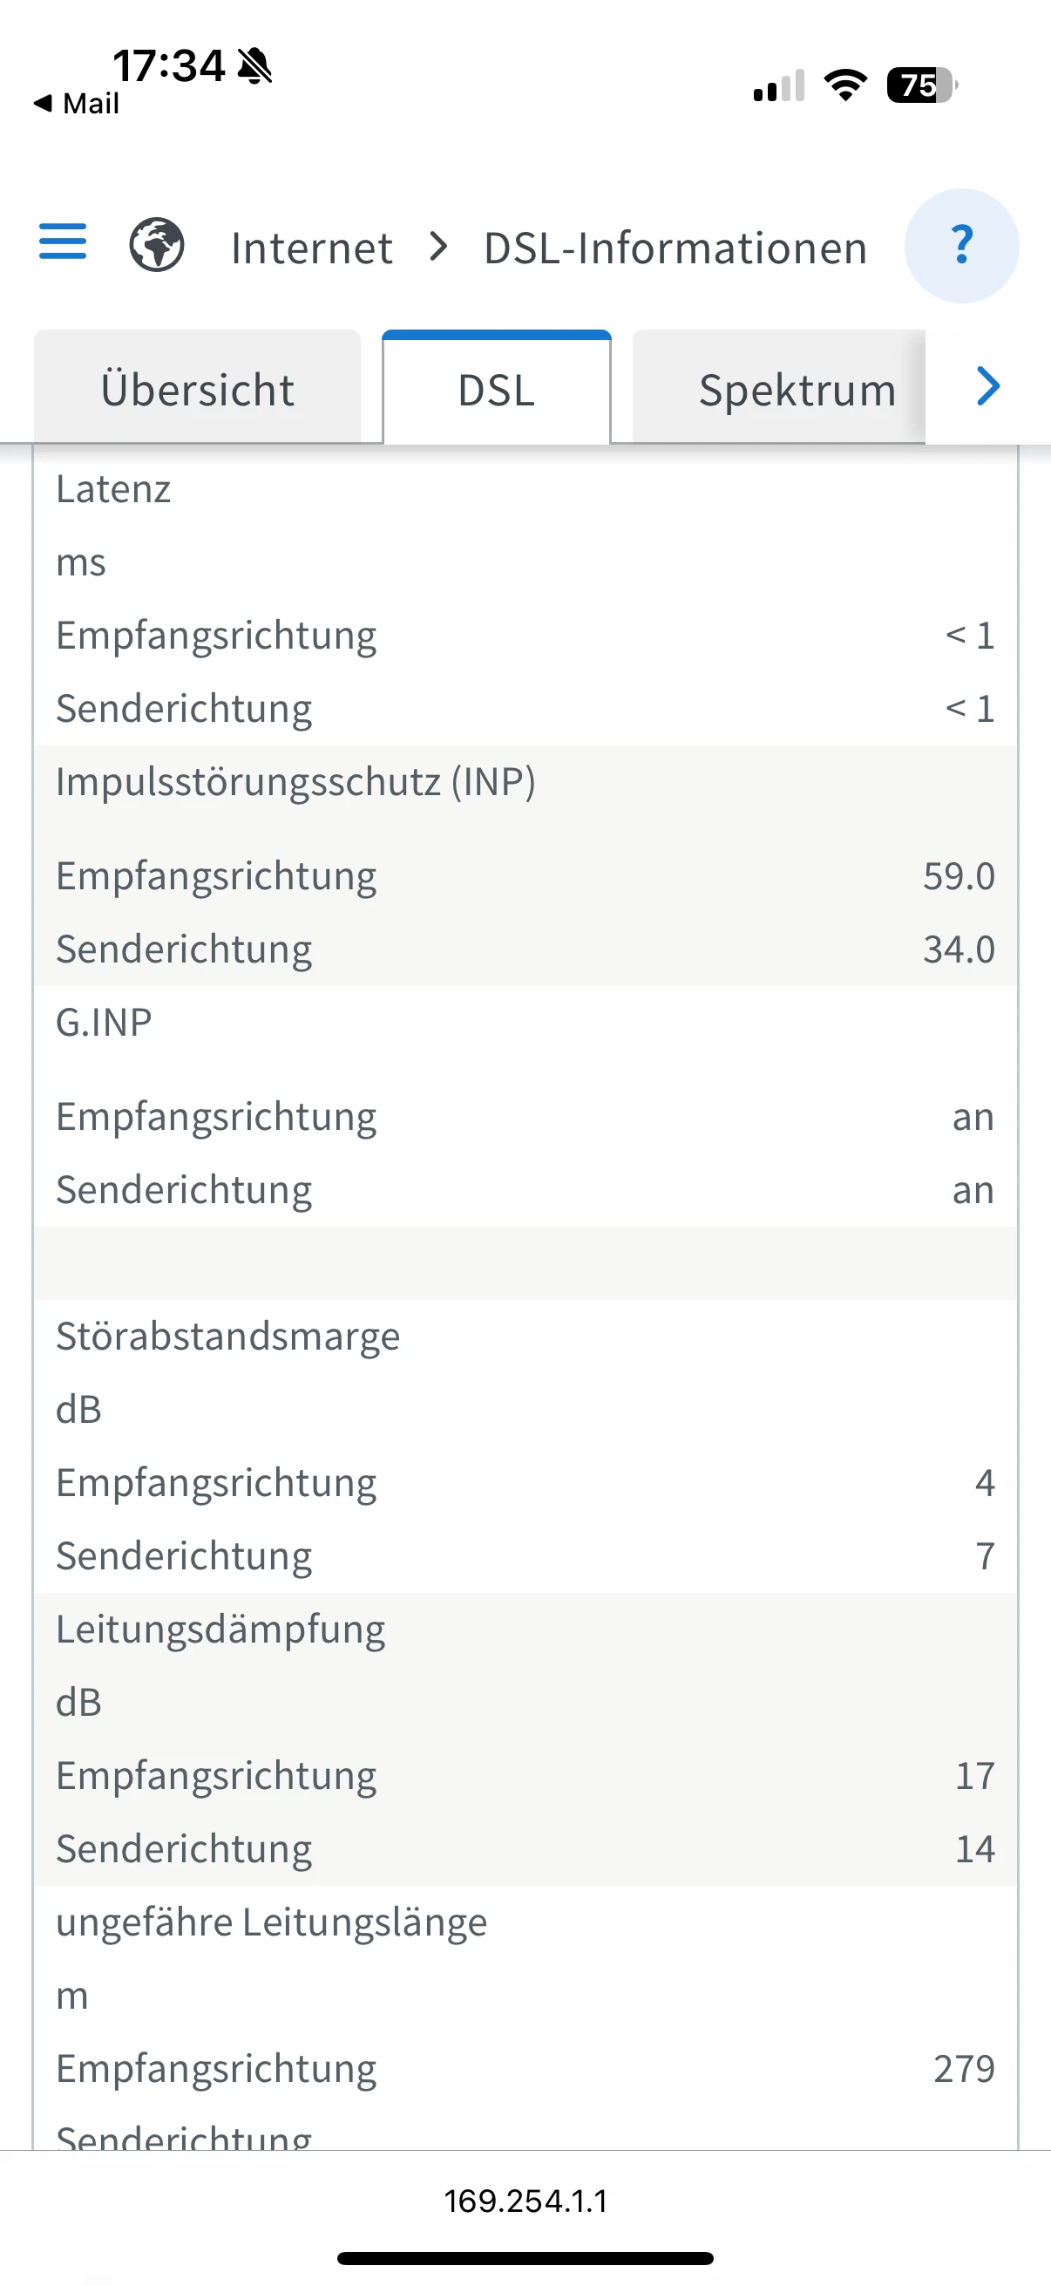The width and height of the screenshot is (1051, 2286).
Task: Switch to the Übersicht tab
Action: click(x=197, y=389)
